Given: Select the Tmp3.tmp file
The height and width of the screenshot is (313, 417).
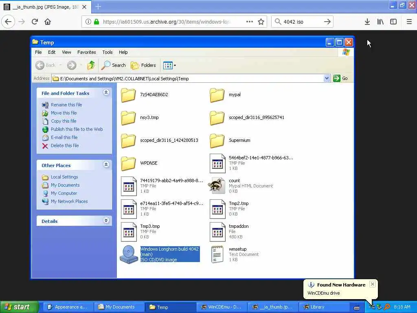Looking at the screenshot, I should [140, 232].
